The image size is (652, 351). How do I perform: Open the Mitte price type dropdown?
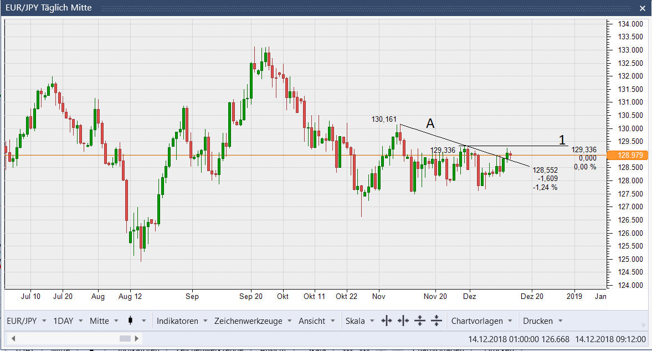point(104,321)
